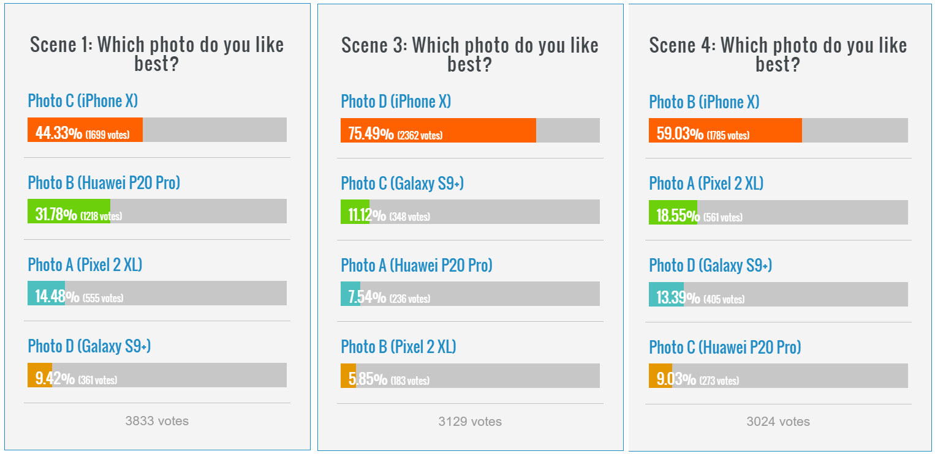Click Scene 4 'Photo B (iPhone X)' link
The image size is (935, 454).
tap(704, 102)
